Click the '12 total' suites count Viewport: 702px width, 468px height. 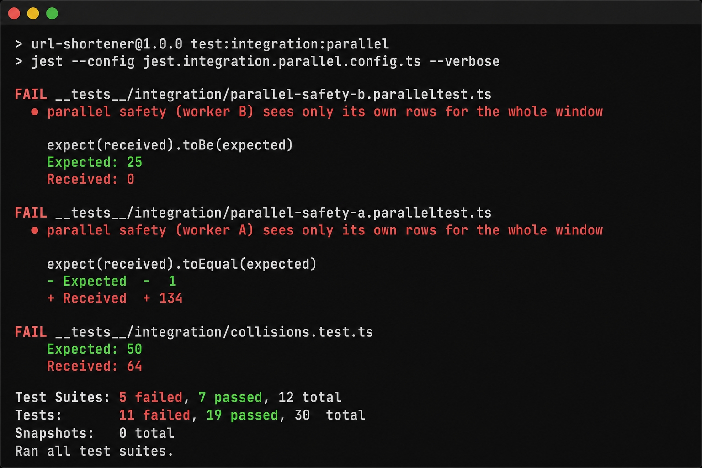click(309, 397)
